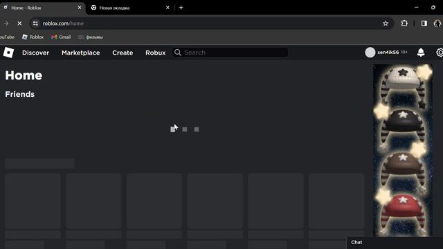Click the sen4ik56 username link

[x=388, y=53]
